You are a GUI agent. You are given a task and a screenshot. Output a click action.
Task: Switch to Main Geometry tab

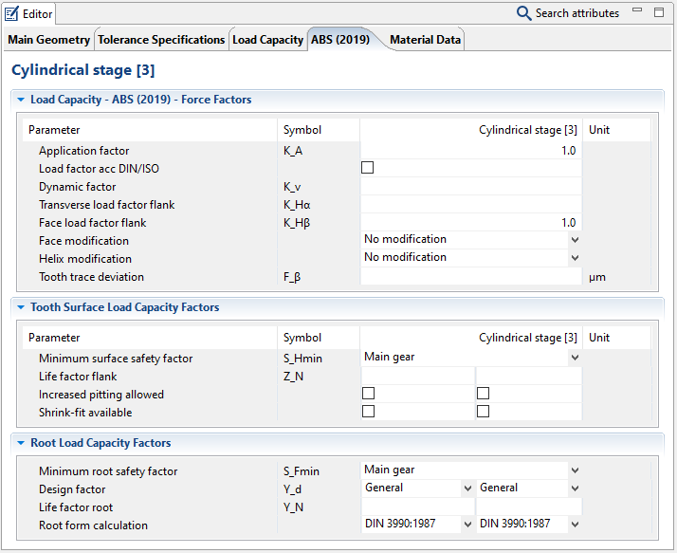(x=49, y=40)
